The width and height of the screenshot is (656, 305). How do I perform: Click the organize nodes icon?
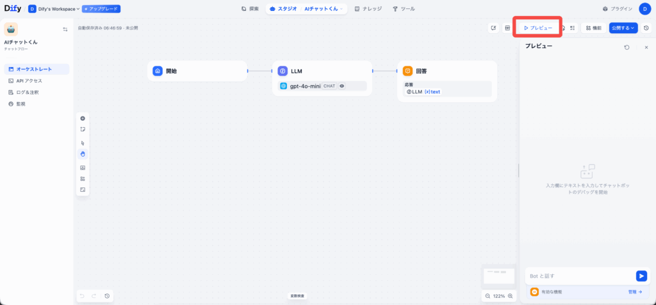pyautogui.click(x=83, y=178)
